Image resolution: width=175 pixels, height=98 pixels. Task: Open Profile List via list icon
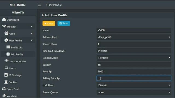8,47
